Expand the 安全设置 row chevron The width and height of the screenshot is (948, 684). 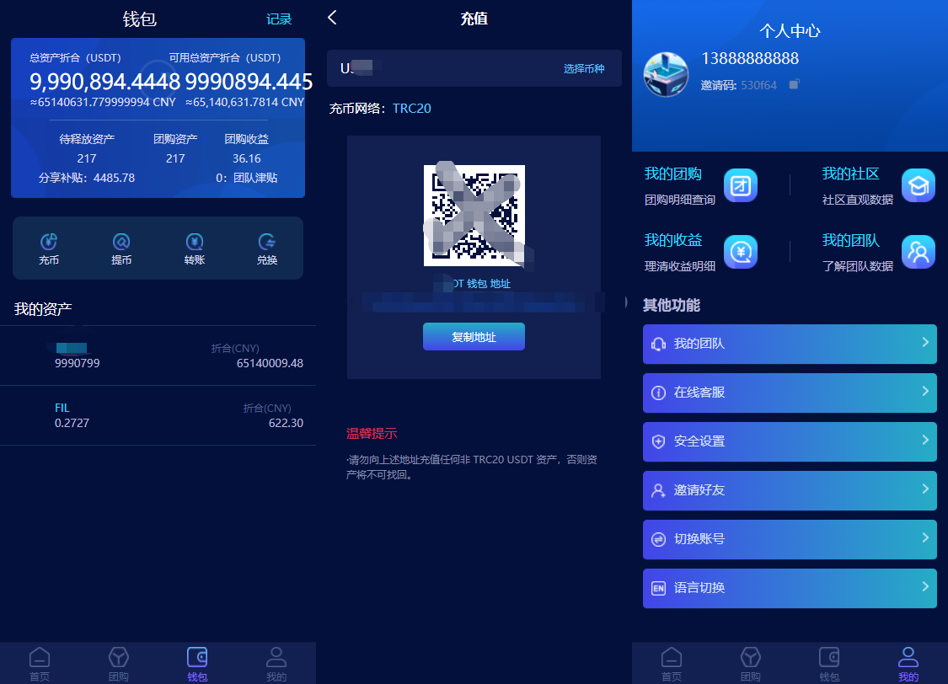925,441
